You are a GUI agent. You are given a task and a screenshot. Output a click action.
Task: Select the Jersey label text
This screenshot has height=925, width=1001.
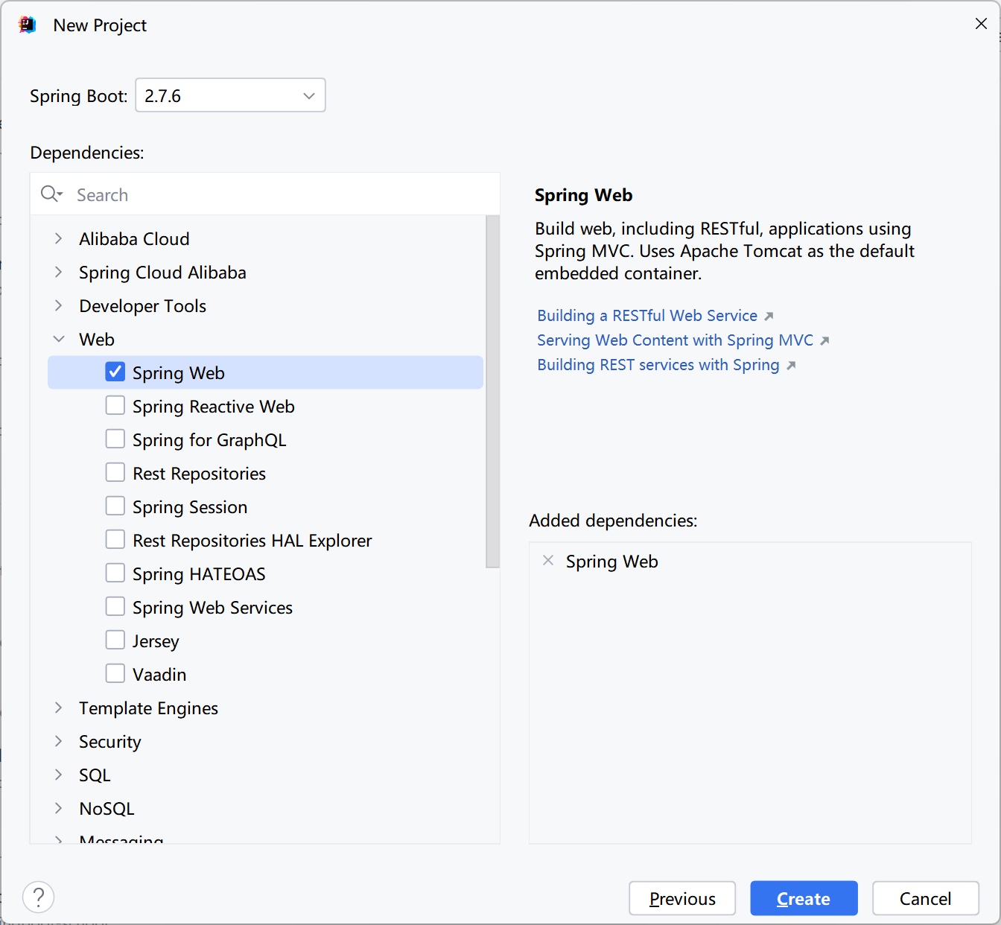coord(156,641)
